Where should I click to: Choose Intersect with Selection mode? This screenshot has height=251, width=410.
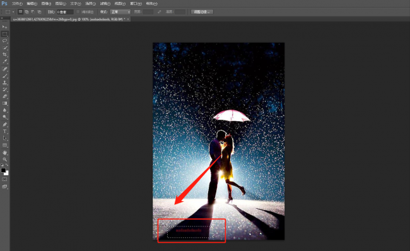[x=39, y=12]
